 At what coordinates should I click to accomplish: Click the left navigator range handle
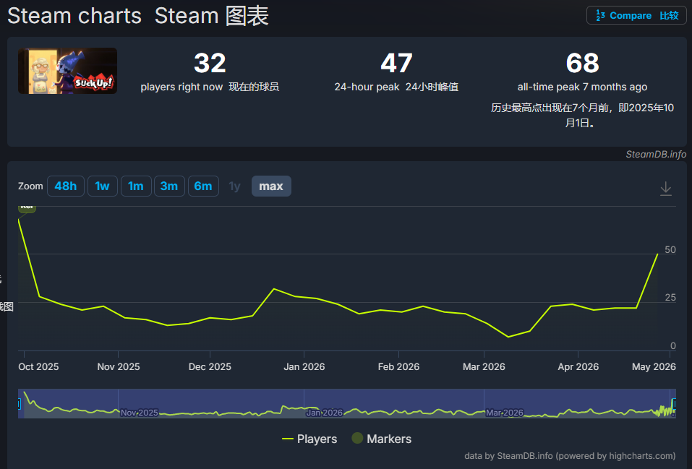[x=19, y=403]
